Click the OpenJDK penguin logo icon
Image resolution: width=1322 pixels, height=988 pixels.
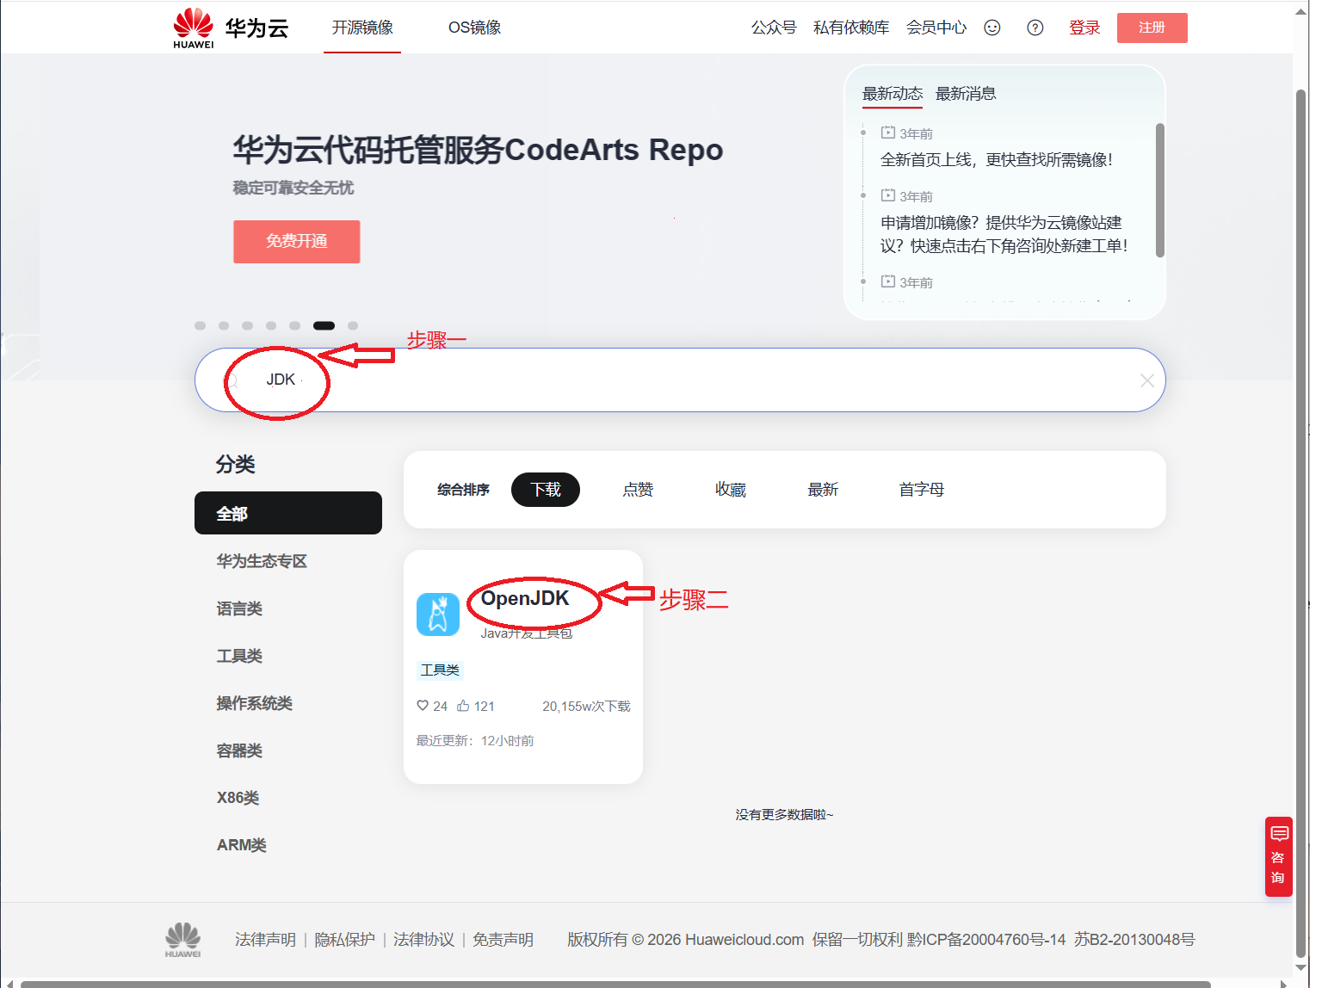438,614
